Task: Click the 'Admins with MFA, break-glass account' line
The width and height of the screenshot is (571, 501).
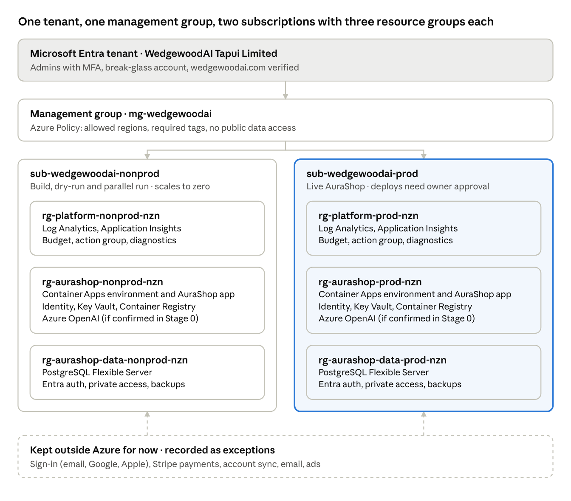Action: tap(164, 68)
